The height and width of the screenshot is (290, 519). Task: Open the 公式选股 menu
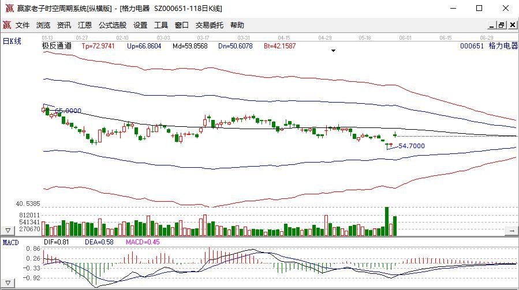(x=113, y=25)
